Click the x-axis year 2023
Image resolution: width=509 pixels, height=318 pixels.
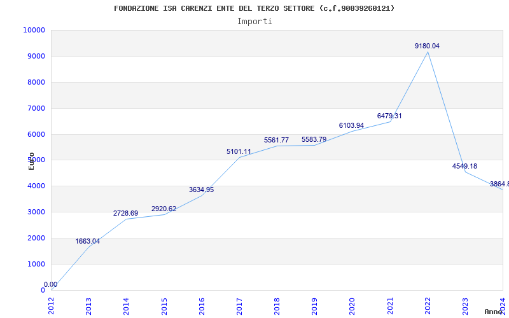[466, 307]
